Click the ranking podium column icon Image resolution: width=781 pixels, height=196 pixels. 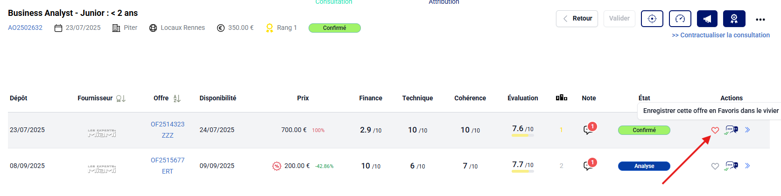(561, 98)
